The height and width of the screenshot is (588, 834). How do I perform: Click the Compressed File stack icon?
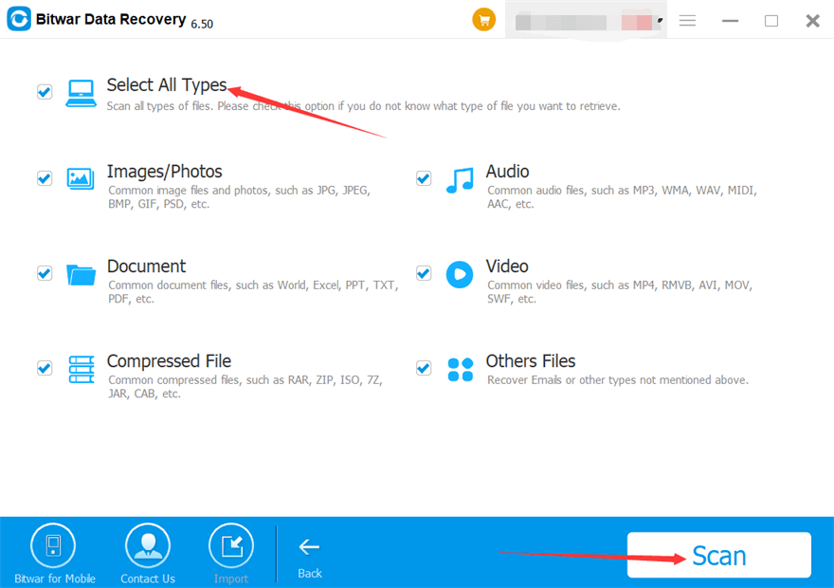click(82, 369)
